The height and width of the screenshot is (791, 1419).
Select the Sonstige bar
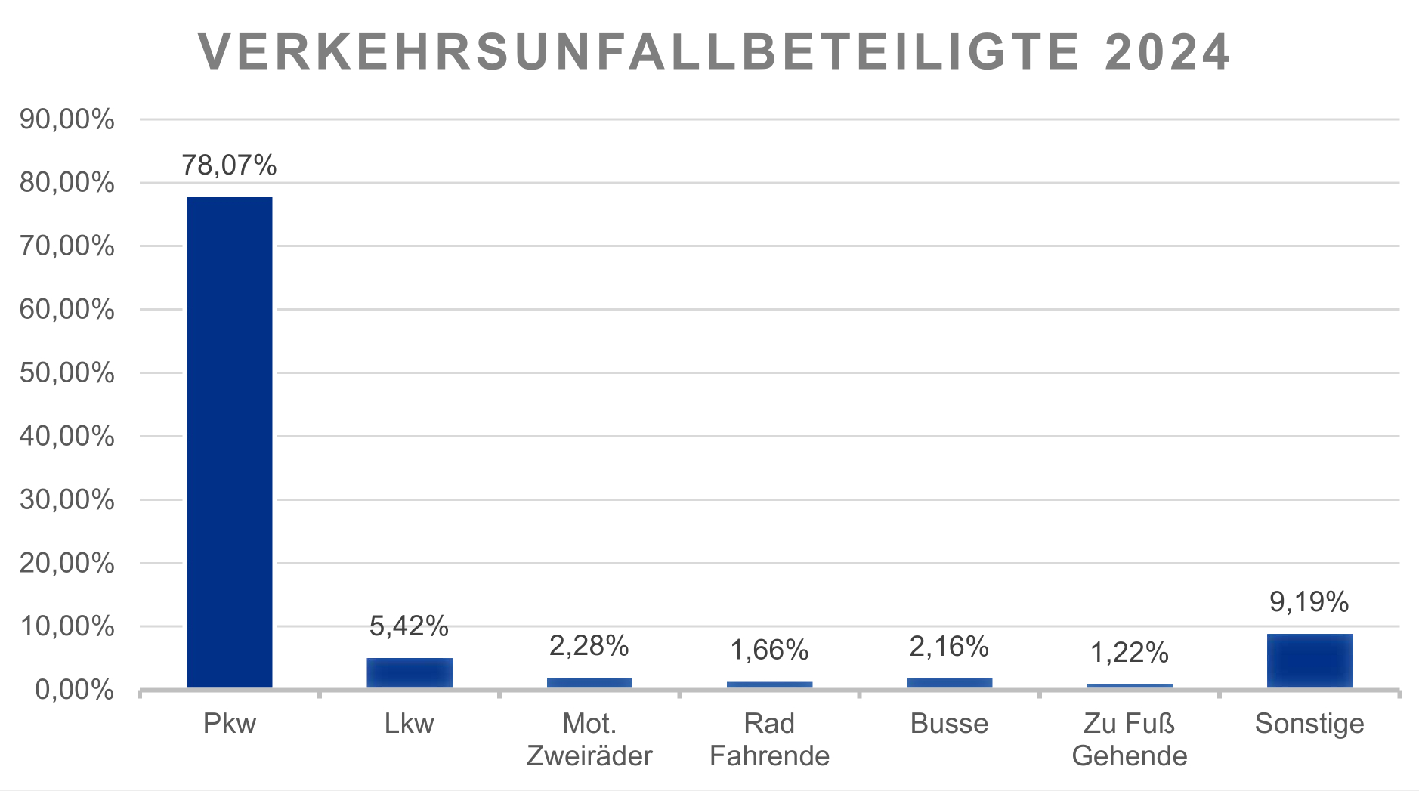click(x=1309, y=660)
